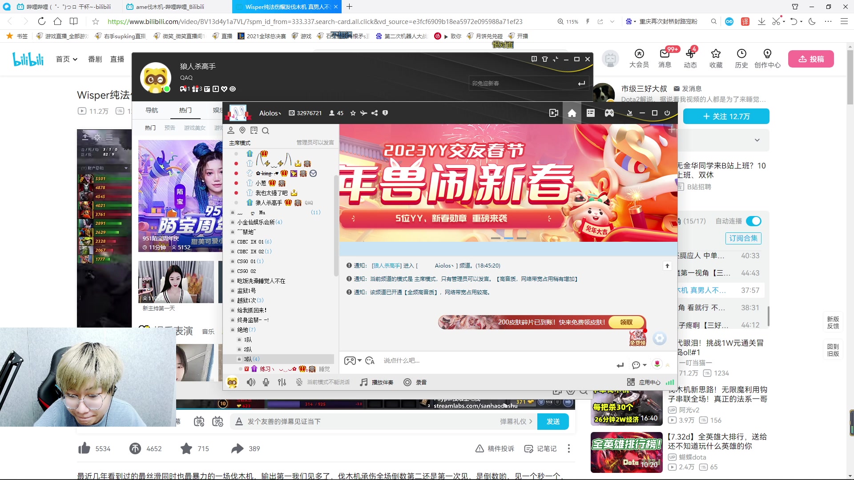Open the YY video playback icon

coord(554,113)
